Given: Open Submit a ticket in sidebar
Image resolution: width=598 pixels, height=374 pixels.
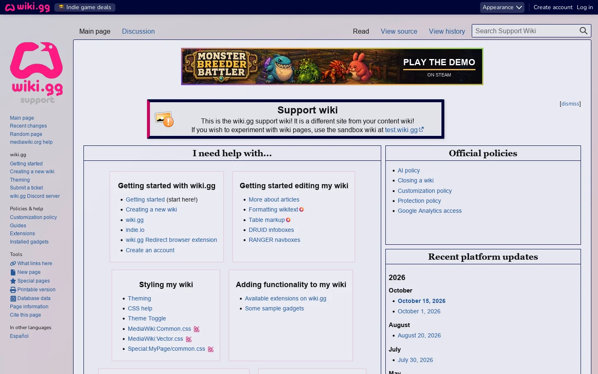Looking at the screenshot, I should [26, 188].
